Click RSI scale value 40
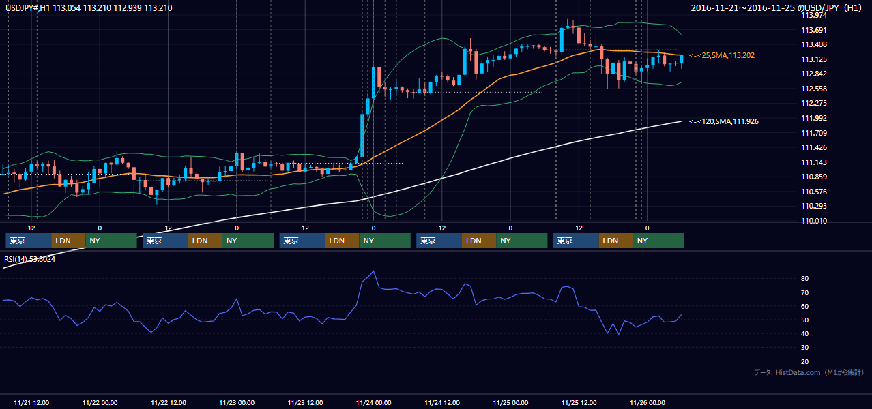Screen dimensions: 872x409 tap(805, 333)
